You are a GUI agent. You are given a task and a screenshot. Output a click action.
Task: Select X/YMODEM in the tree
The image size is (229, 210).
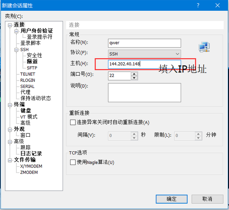click(31, 166)
